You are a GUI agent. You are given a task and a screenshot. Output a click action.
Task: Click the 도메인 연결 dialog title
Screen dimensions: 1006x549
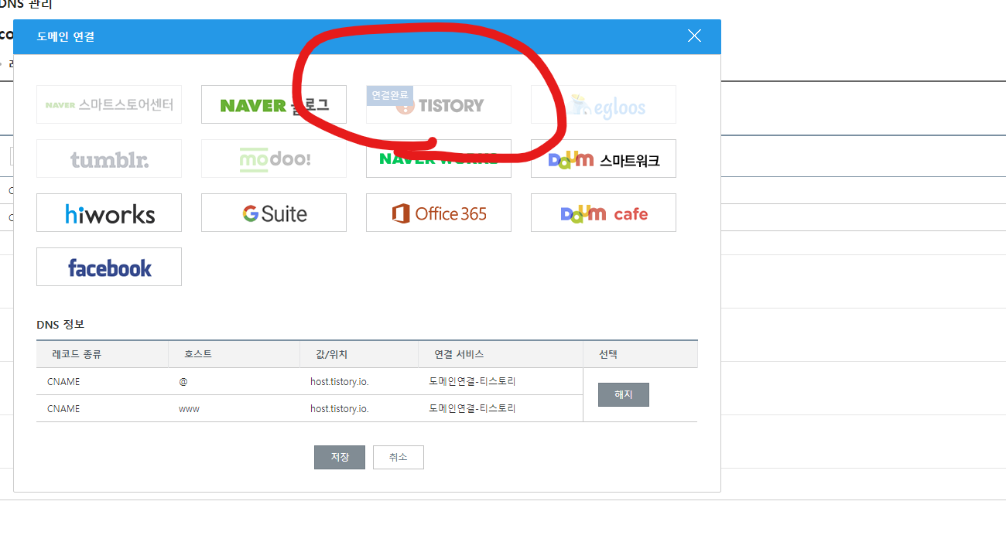pos(66,36)
